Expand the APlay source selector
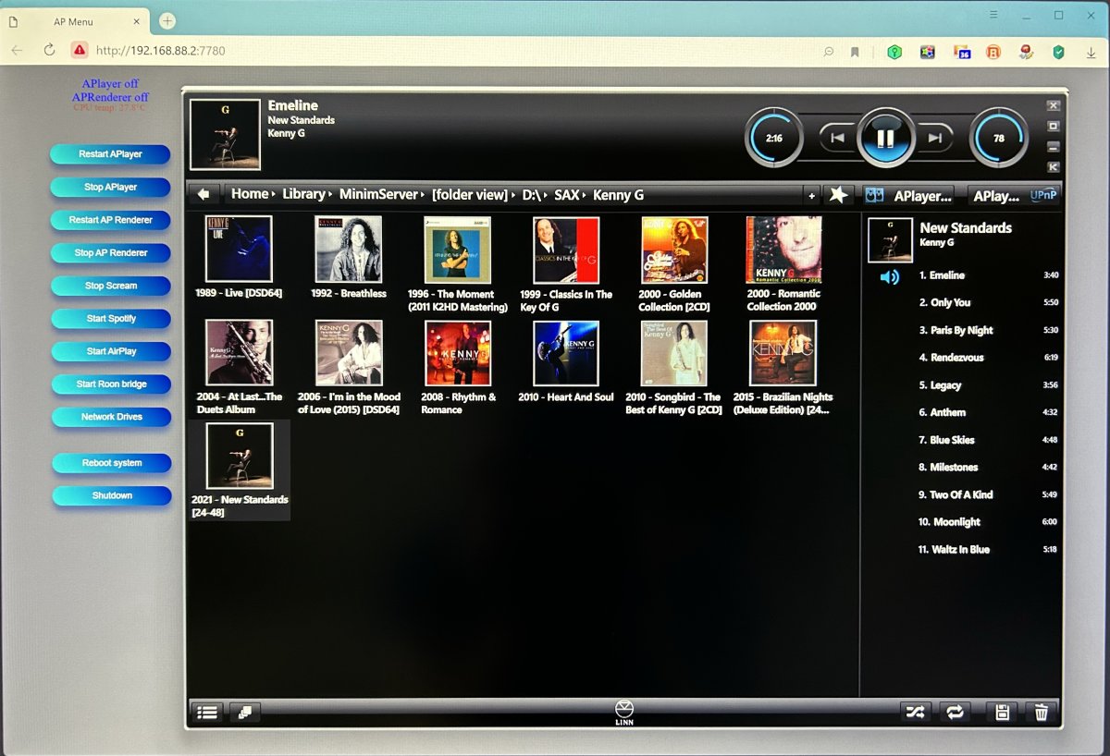The width and height of the screenshot is (1110, 756). click(x=995, y=195)
